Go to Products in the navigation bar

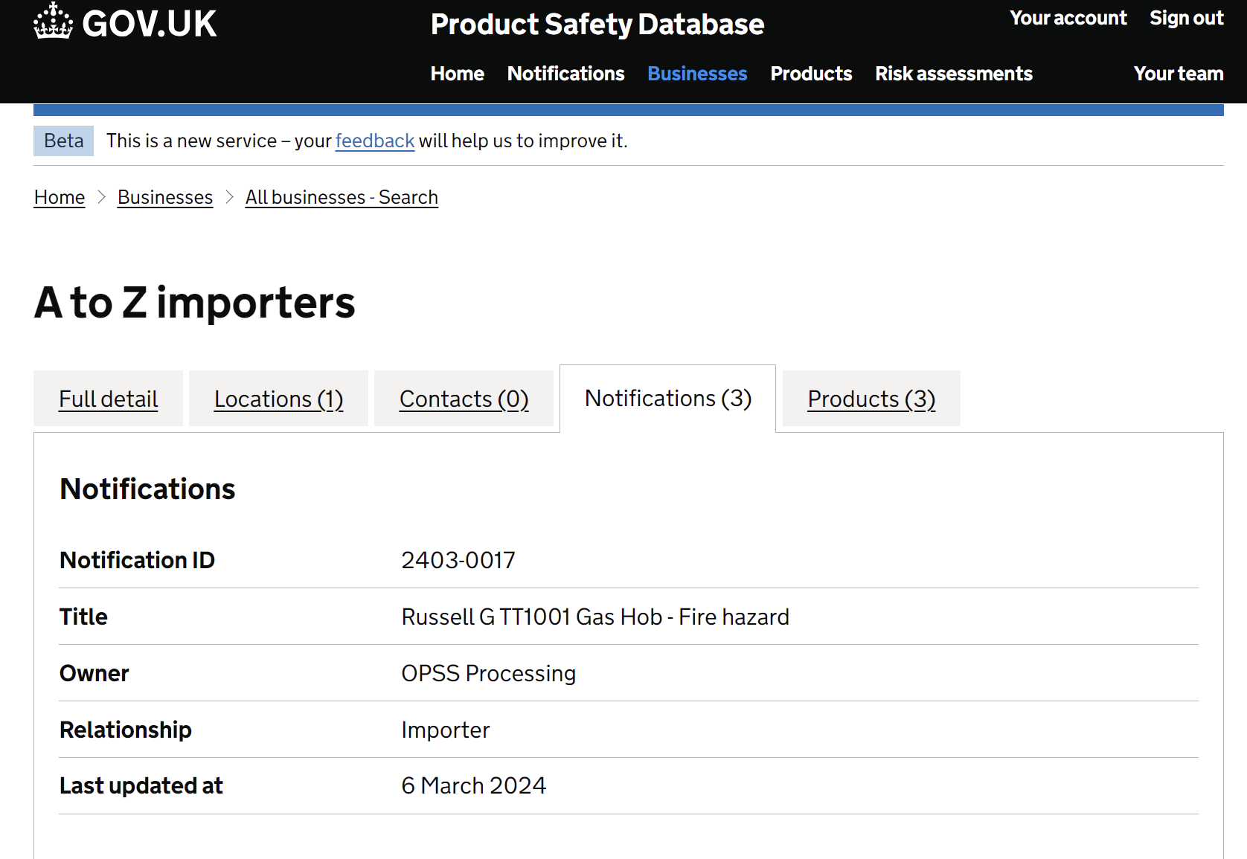click(810, 74)
